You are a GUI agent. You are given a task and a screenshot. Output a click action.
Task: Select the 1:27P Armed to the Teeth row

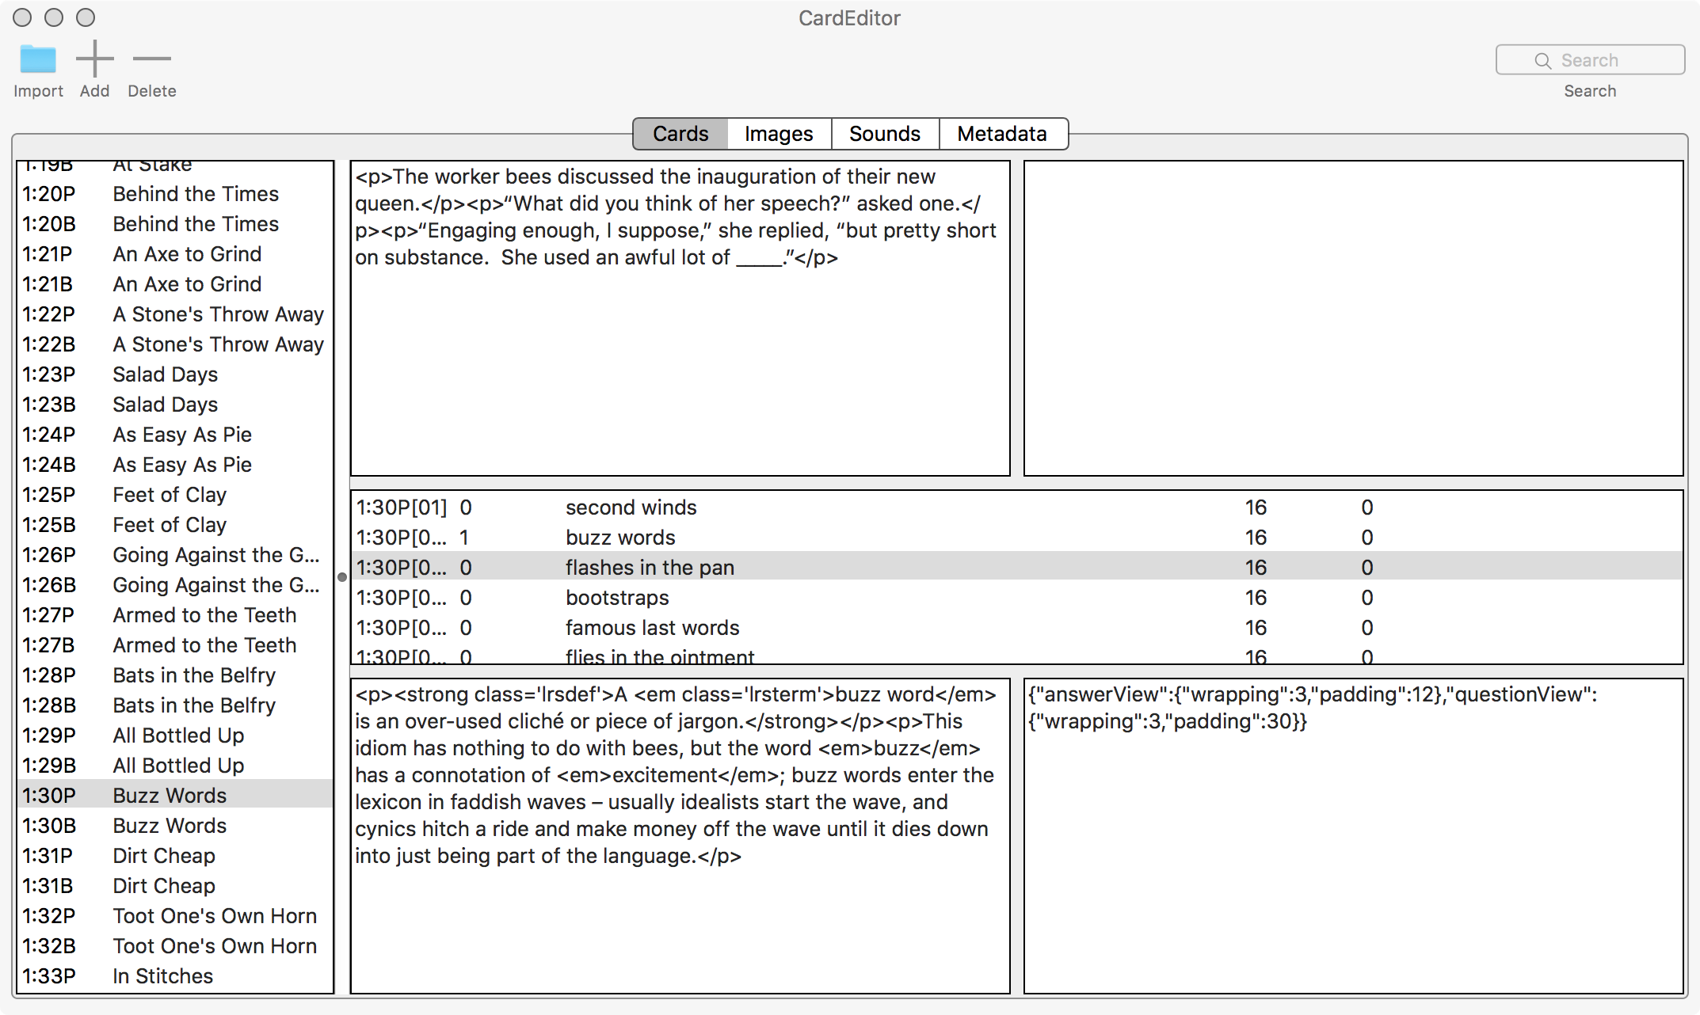[175, 615]
